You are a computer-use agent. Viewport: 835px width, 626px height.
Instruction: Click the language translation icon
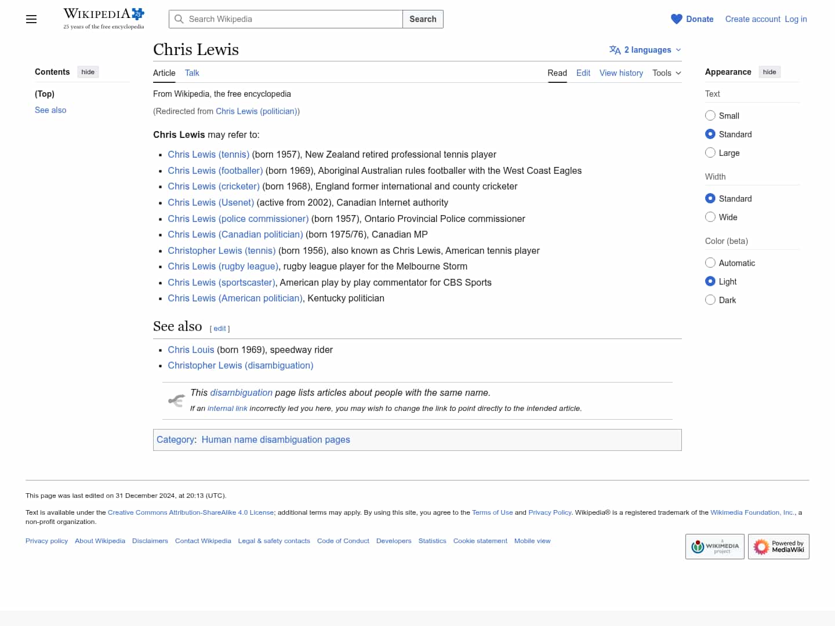point(615,50)
